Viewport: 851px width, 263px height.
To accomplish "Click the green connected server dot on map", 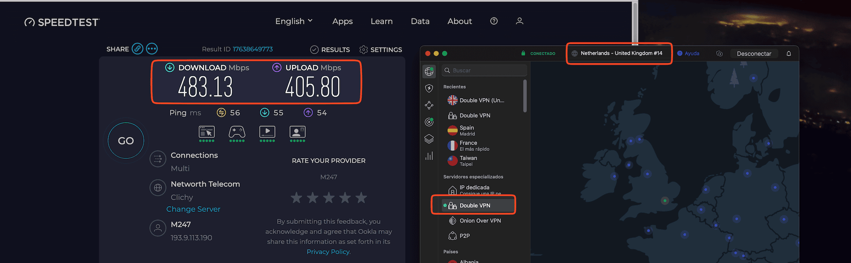I will click(x=665, y=201).
